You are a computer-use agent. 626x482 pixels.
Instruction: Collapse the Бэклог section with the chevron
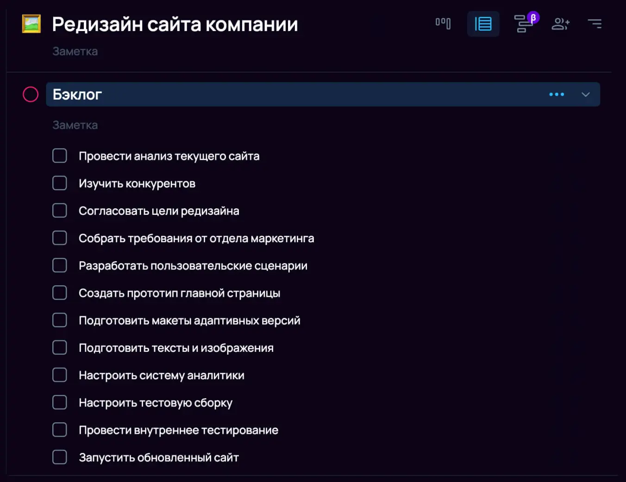point(586,94)
